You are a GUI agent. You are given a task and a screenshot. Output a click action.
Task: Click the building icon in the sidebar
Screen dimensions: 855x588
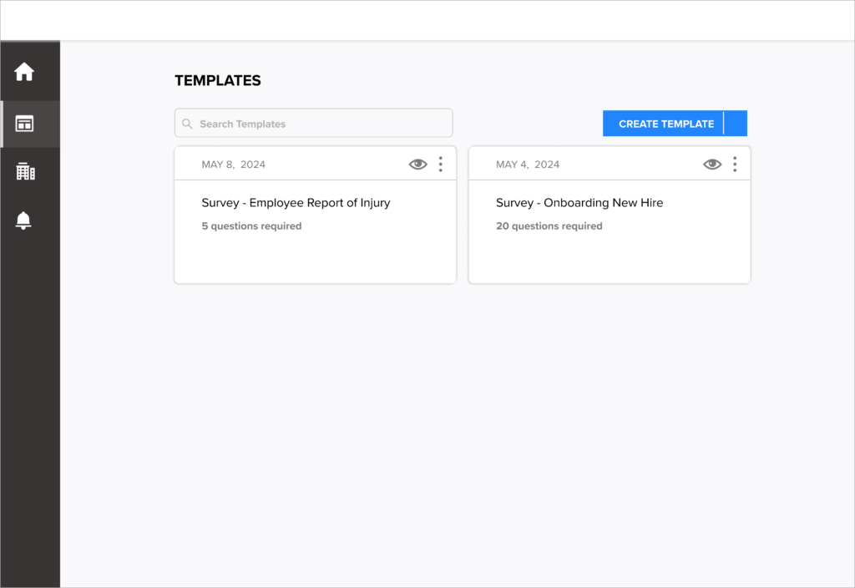click(25, 171)
